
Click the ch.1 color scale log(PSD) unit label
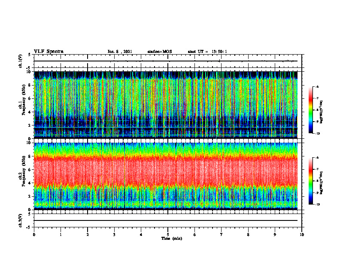[x=322, y=112]
